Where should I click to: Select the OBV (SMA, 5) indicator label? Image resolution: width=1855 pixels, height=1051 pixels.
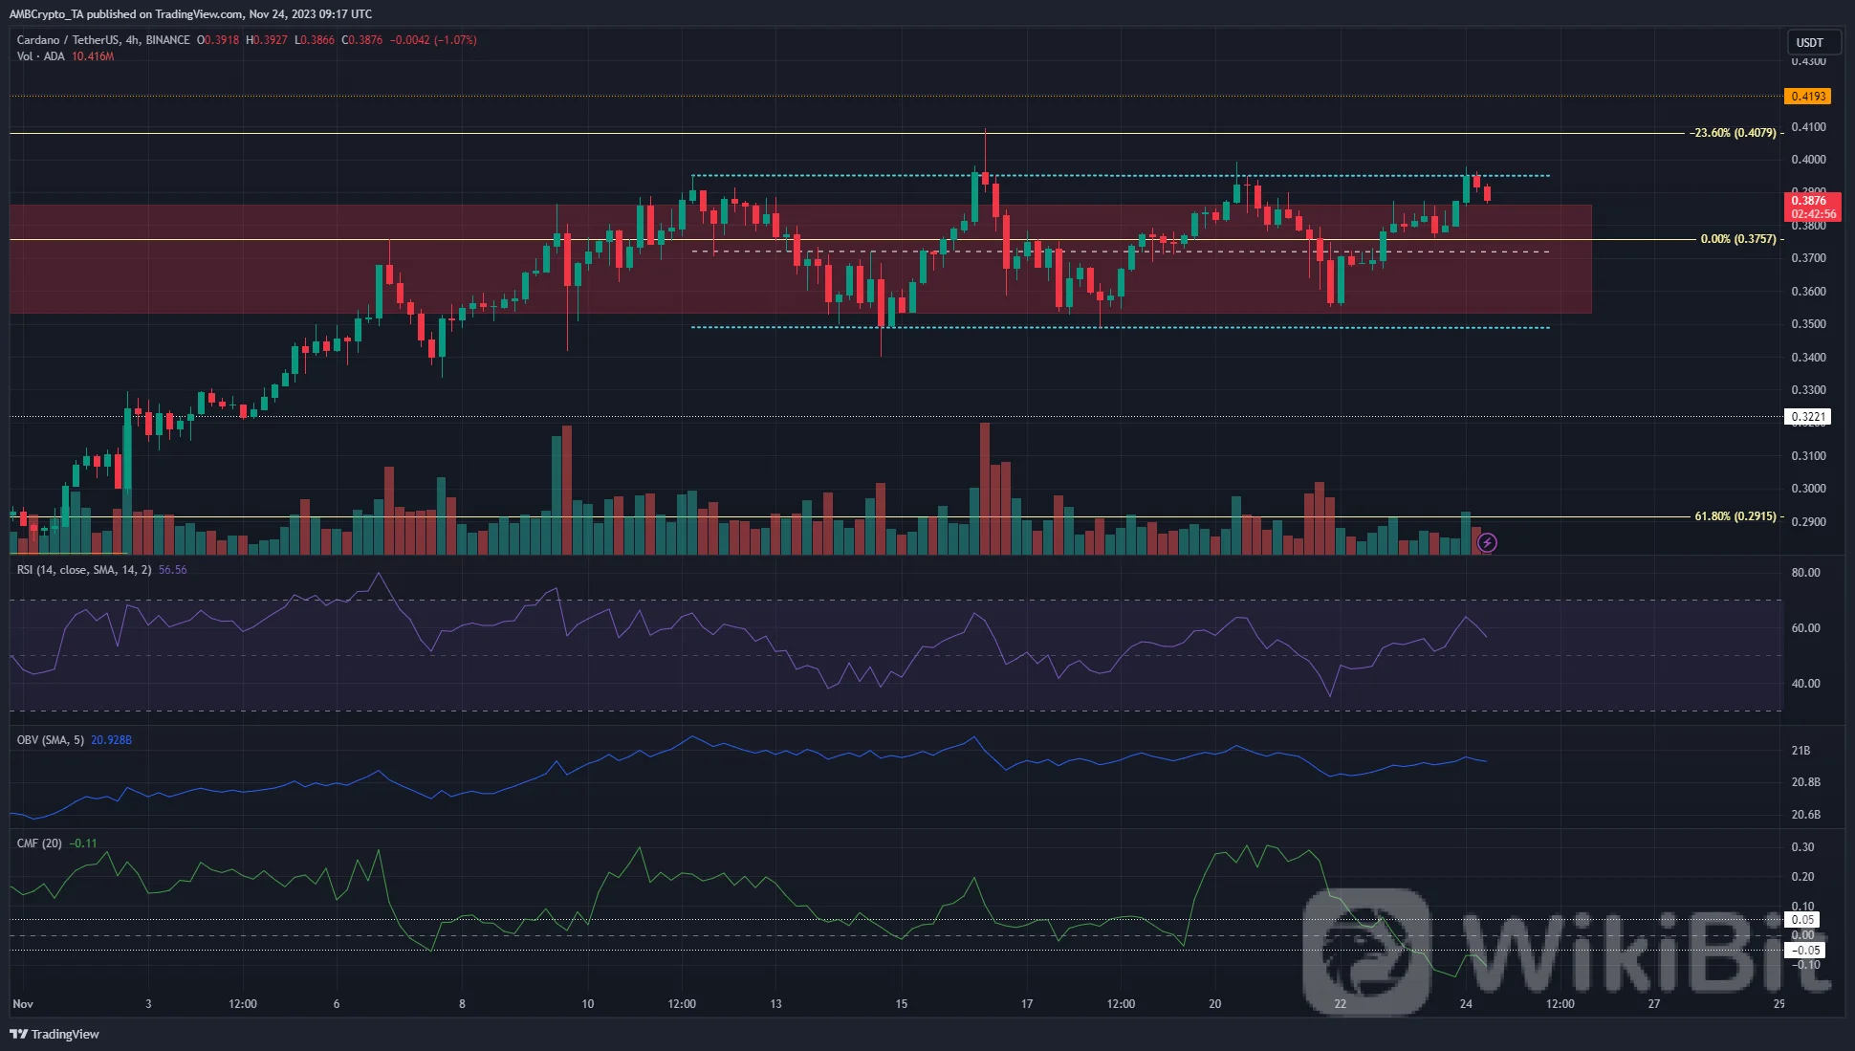point(51,740)
